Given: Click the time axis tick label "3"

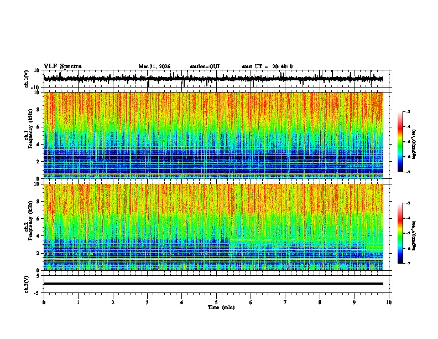Looking at the screenshot, I should [x=147, y=302].
